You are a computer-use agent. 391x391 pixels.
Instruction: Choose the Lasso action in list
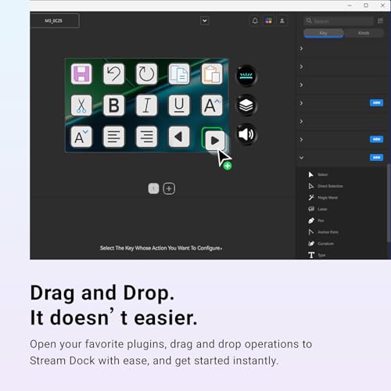pos(317,209)
